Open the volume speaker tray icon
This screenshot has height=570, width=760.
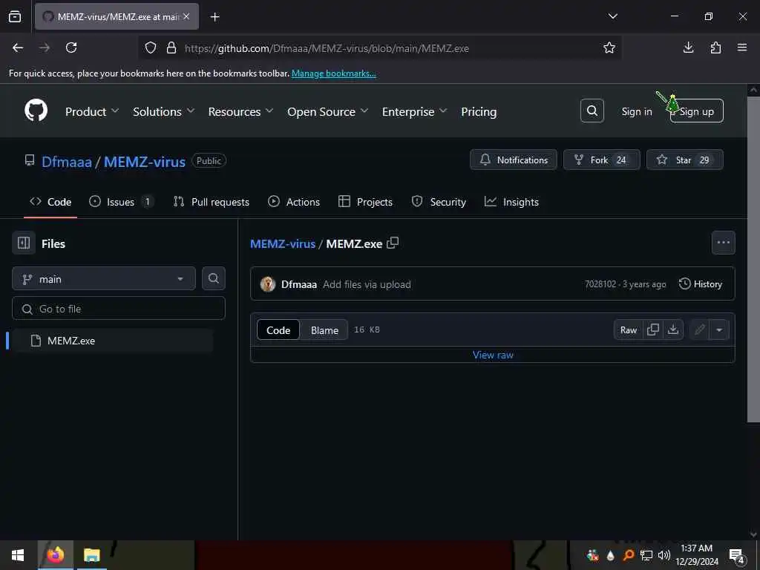click(x=664, y=555)
